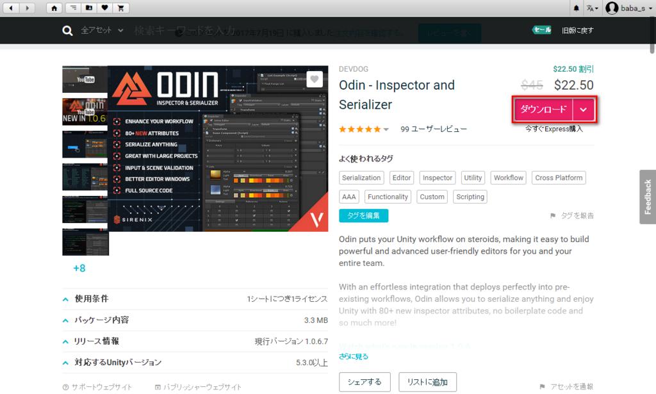656x394 pixels.
Task: Open the fourth screenshot thumbnail
Action: pyautogui.click(x=85, y=177)
